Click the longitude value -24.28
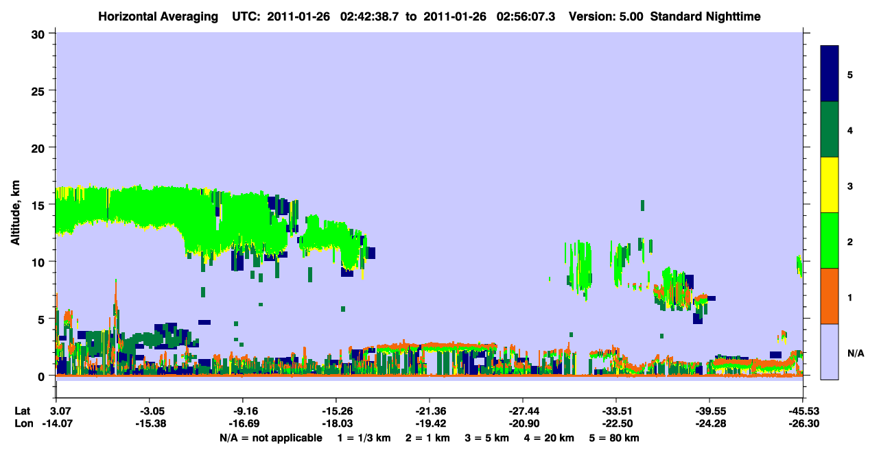 [709, 424]
